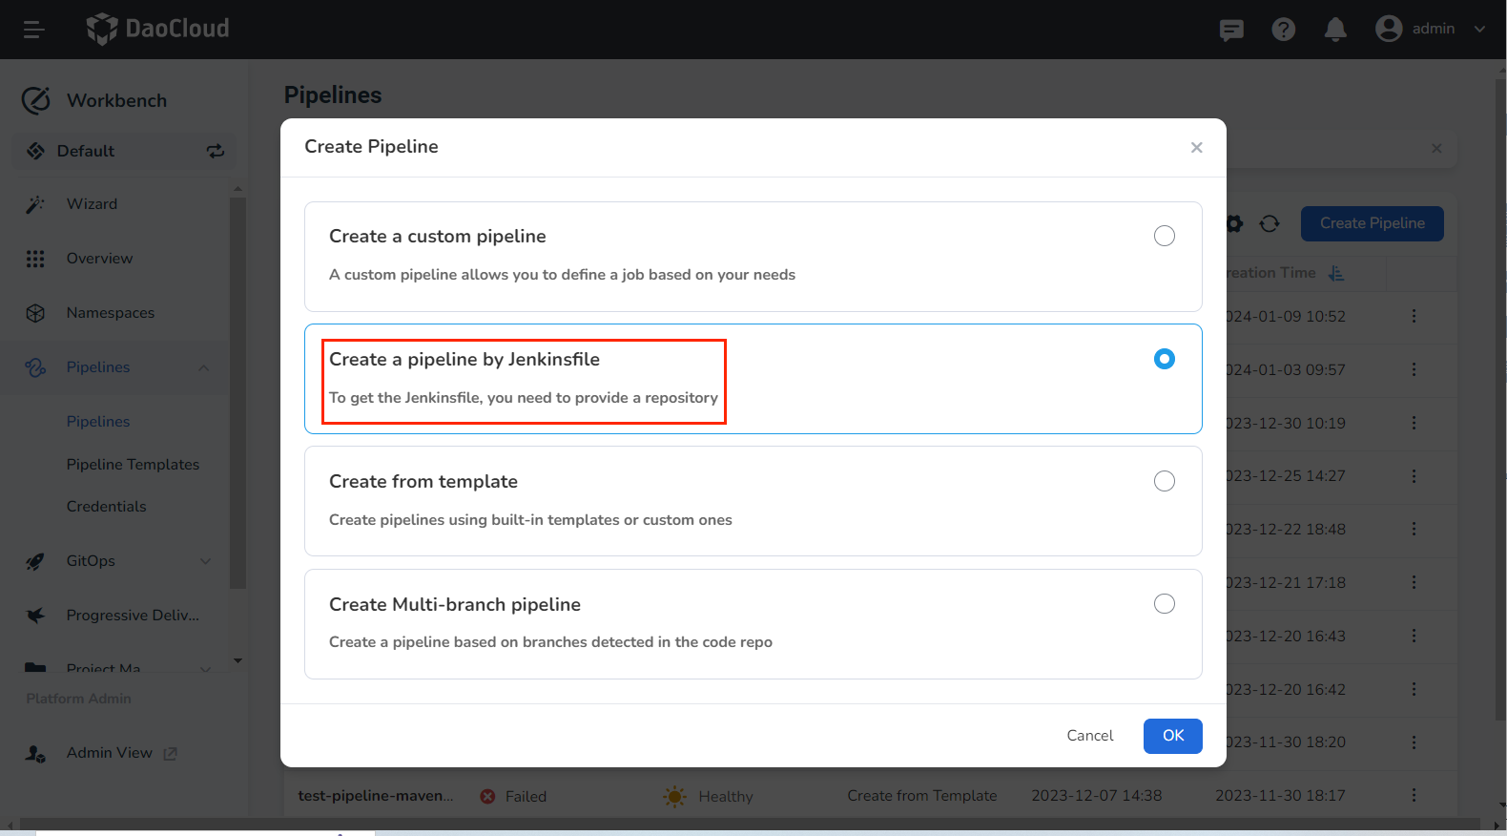
Task: Click the refresh pipelines list icon
Action: tap(1270, 223)
